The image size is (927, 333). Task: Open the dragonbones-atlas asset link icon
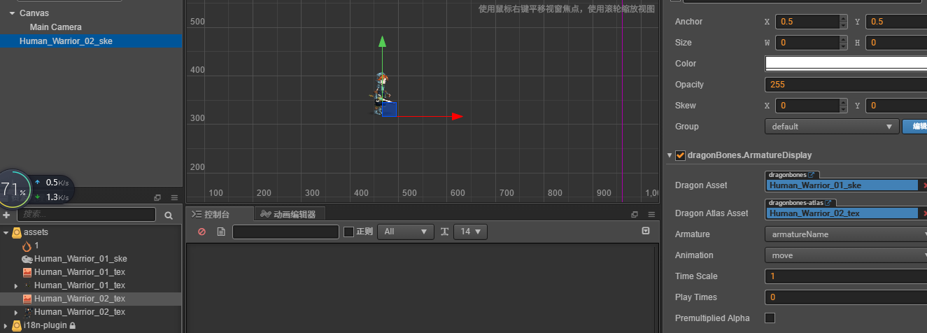[829, 203]
